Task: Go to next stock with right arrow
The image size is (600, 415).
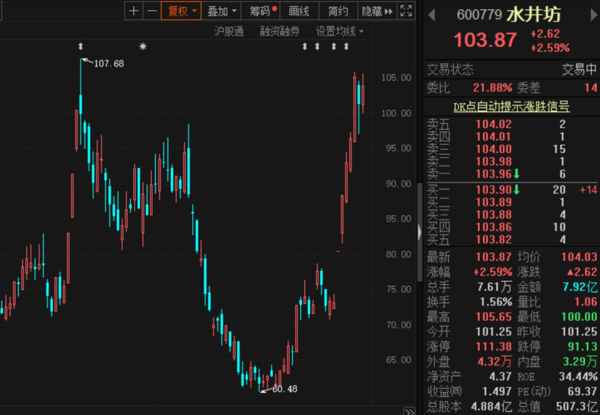Action: [x=593, y=15]
